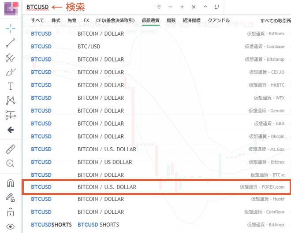Select BTCUSD result from Mt.Gox
Screen dimensions: 291x233
pos(157,149)
